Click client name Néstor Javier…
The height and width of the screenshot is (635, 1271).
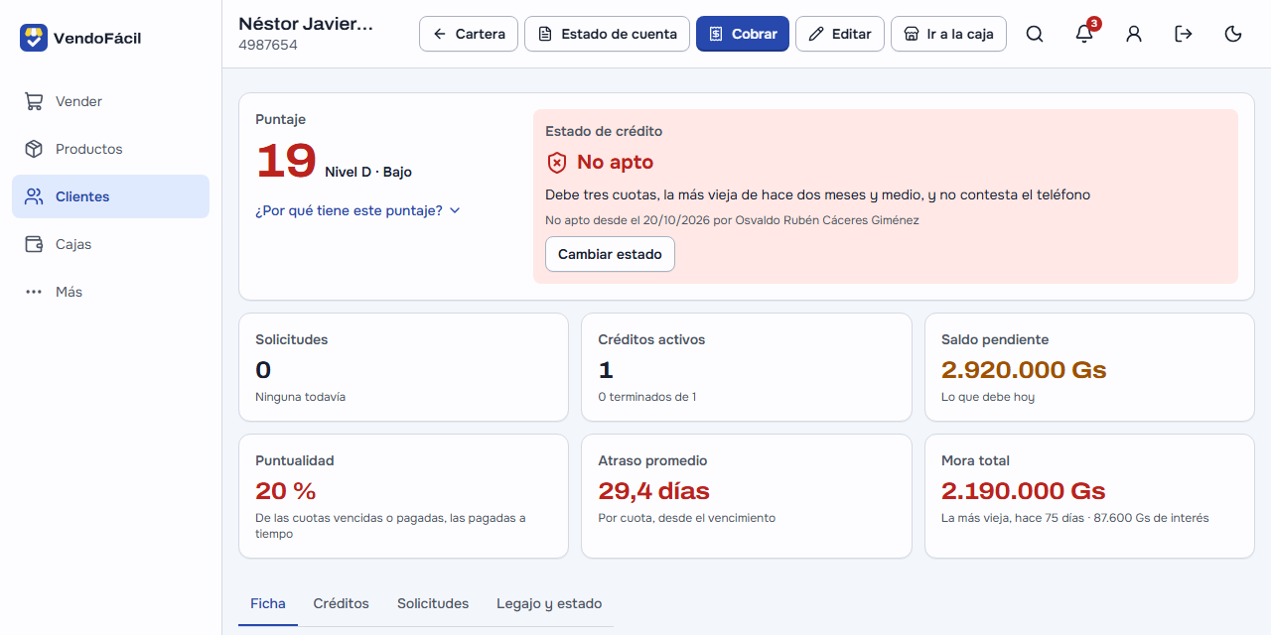tap(306, 24)
